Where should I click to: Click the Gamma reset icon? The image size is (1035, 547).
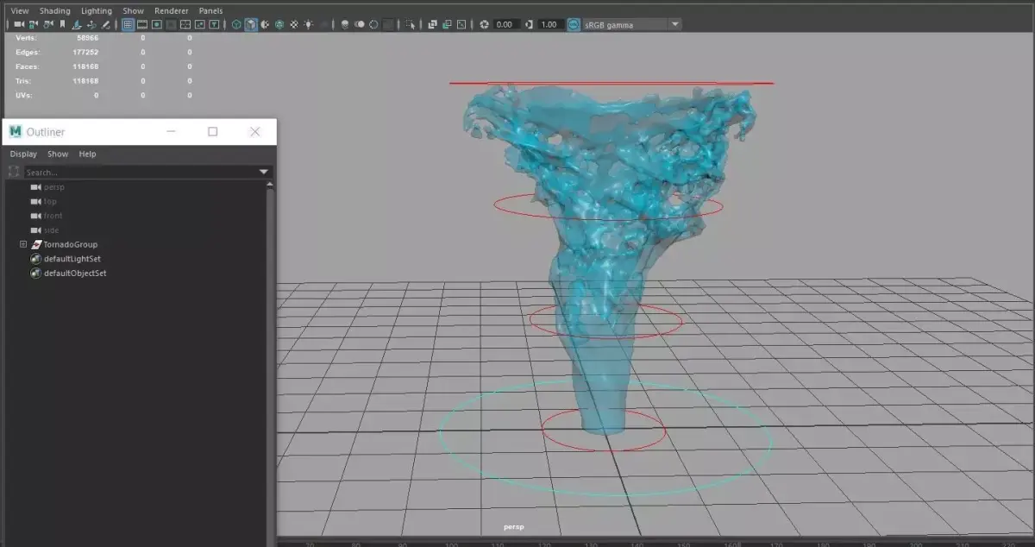(528, 24)
